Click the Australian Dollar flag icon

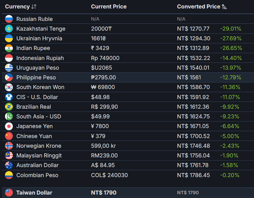tap(9, 165)
